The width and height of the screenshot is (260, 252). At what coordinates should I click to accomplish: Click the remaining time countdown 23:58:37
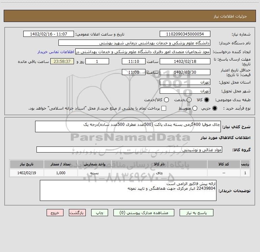tap(62, 62)
